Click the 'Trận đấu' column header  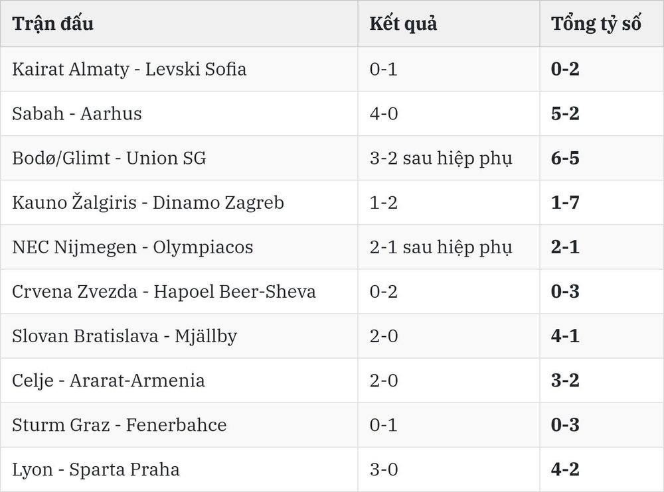[x=53, y=23]
